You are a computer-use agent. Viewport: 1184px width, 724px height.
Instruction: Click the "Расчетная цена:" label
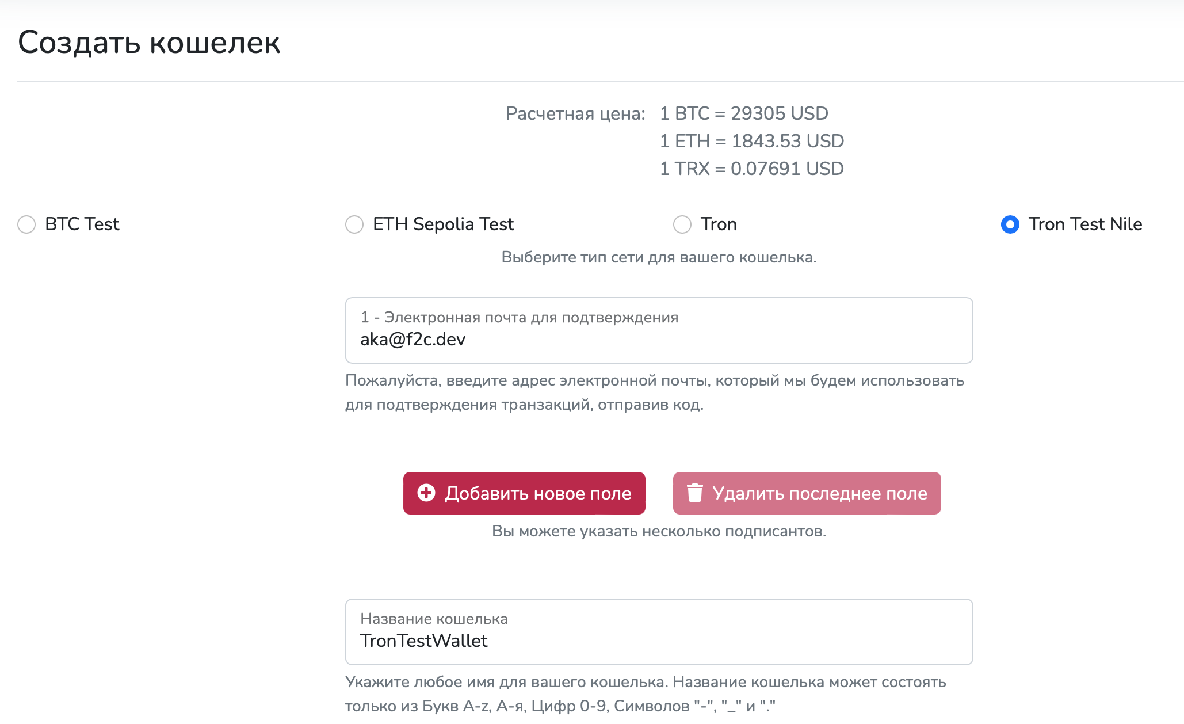tap(575, 114)
